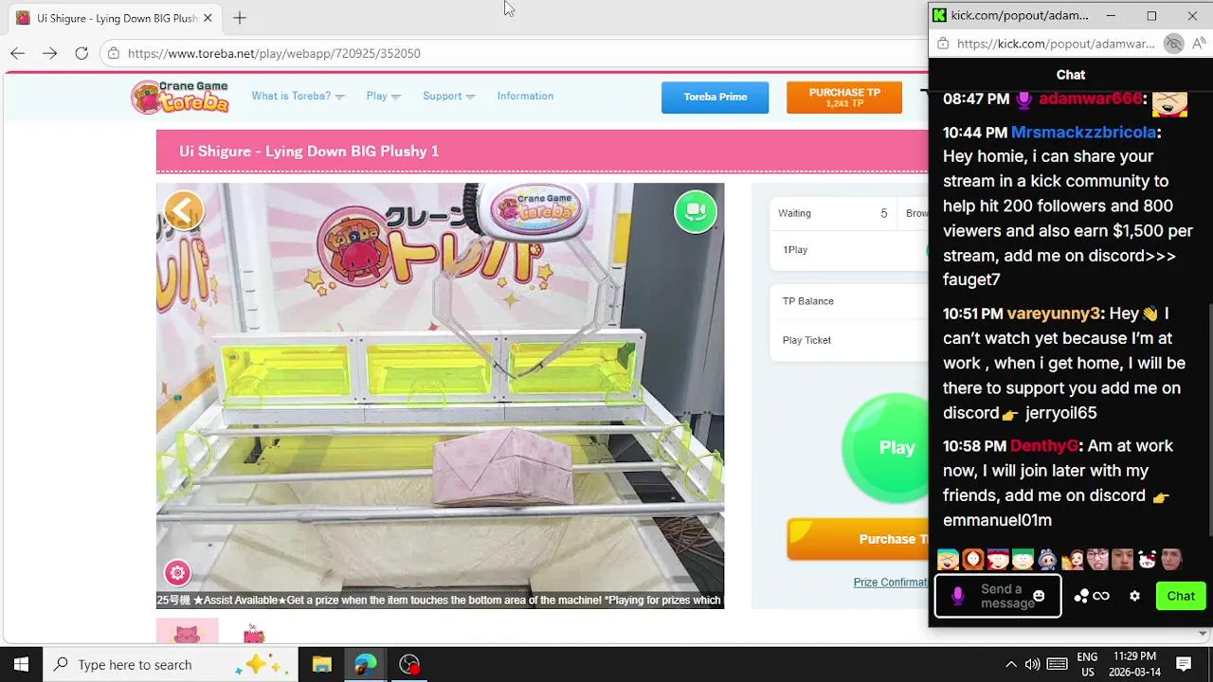Focus the 'Send a message' chat field

[x=998, y=596]
